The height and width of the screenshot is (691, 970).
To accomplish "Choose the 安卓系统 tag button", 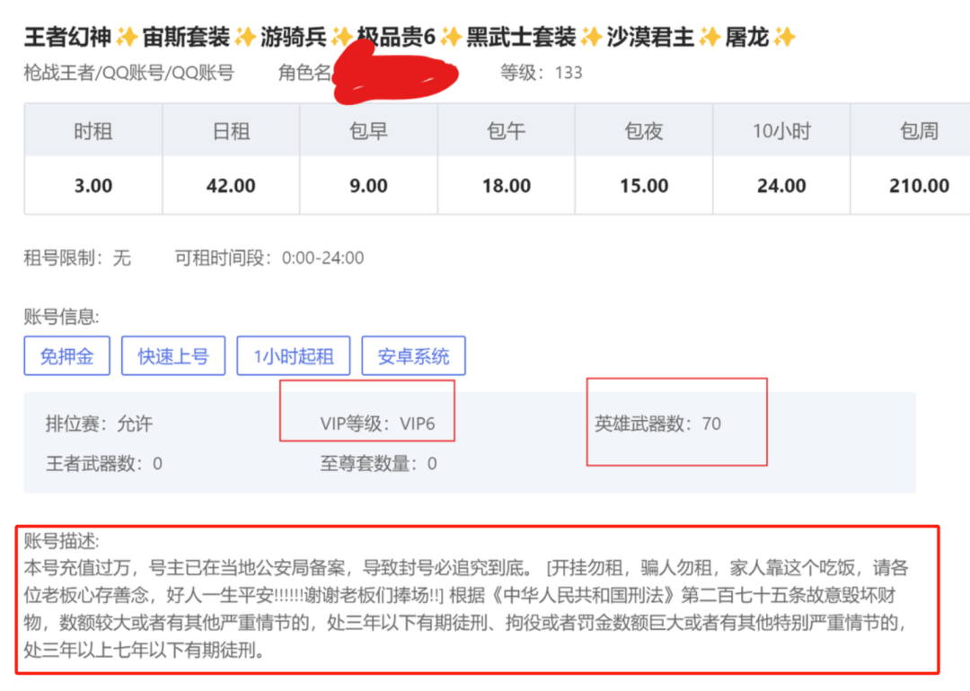I will [413, 356].
